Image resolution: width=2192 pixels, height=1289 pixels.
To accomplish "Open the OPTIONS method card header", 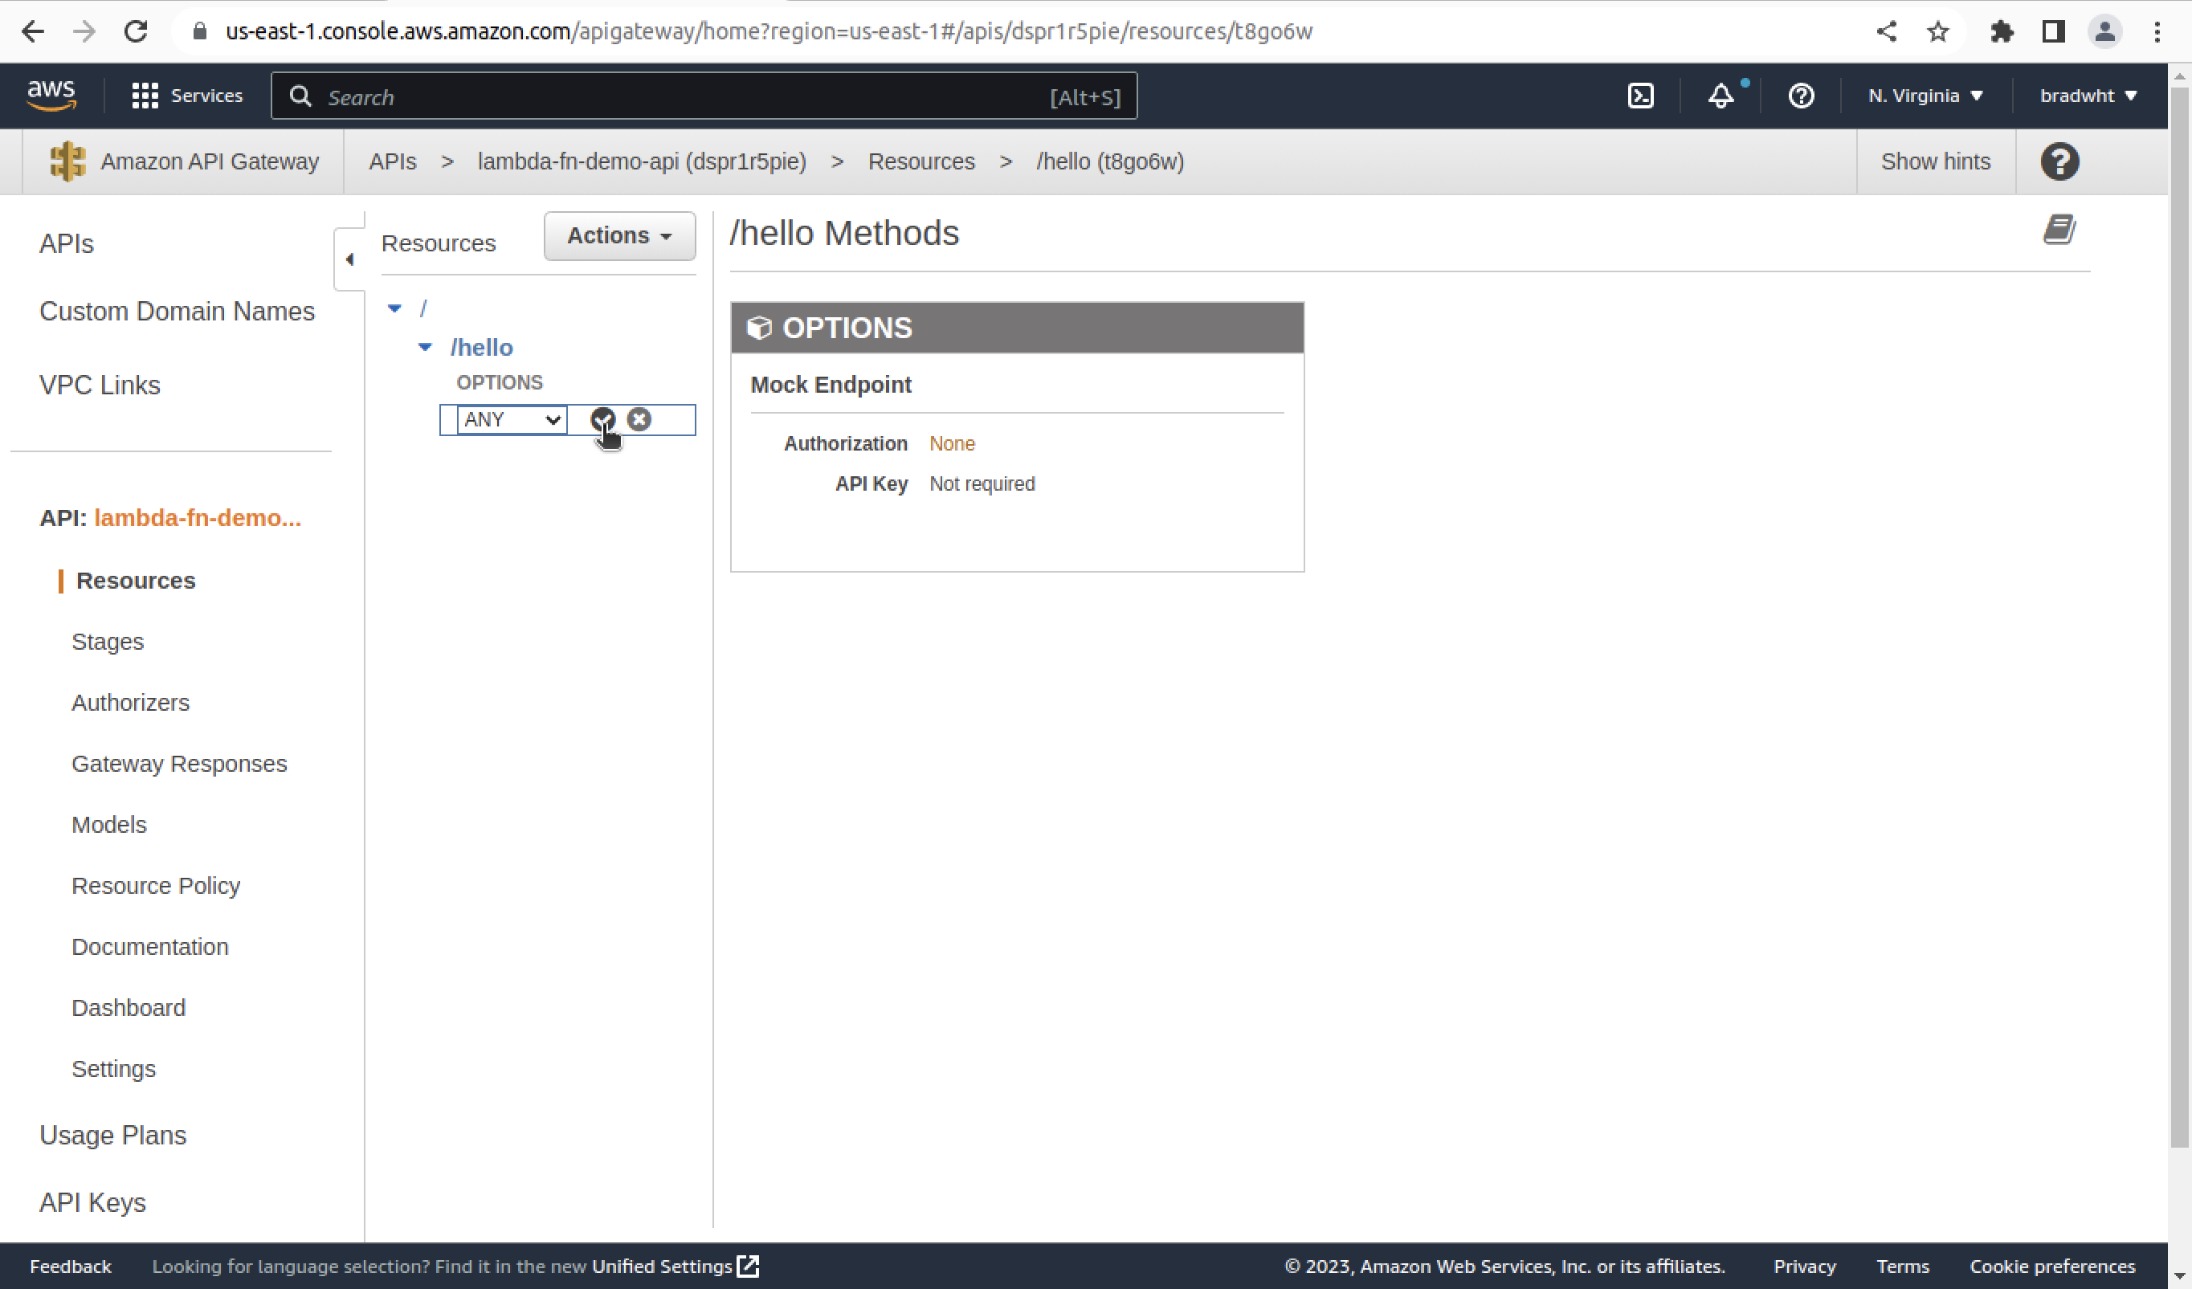I will (x=1017, y=328).
